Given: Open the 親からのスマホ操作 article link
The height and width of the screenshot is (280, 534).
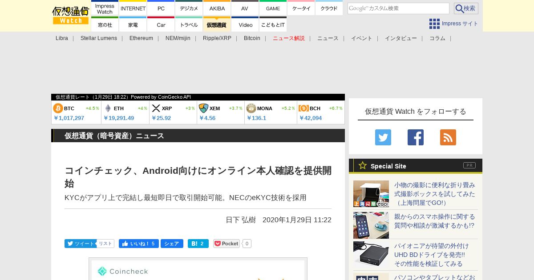Looking at the screenshot, I should pyautogui.click(x=434, y=221).
